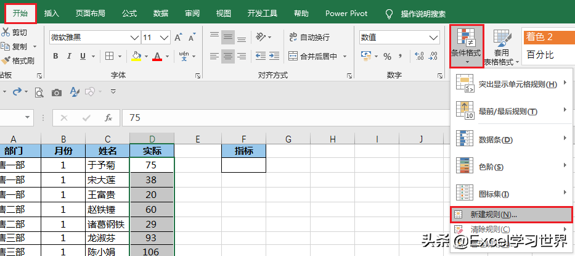This screenshot has width=575, height=256.
Task: Select the 着色 2 orange cell style
Action: pos(548,37)
